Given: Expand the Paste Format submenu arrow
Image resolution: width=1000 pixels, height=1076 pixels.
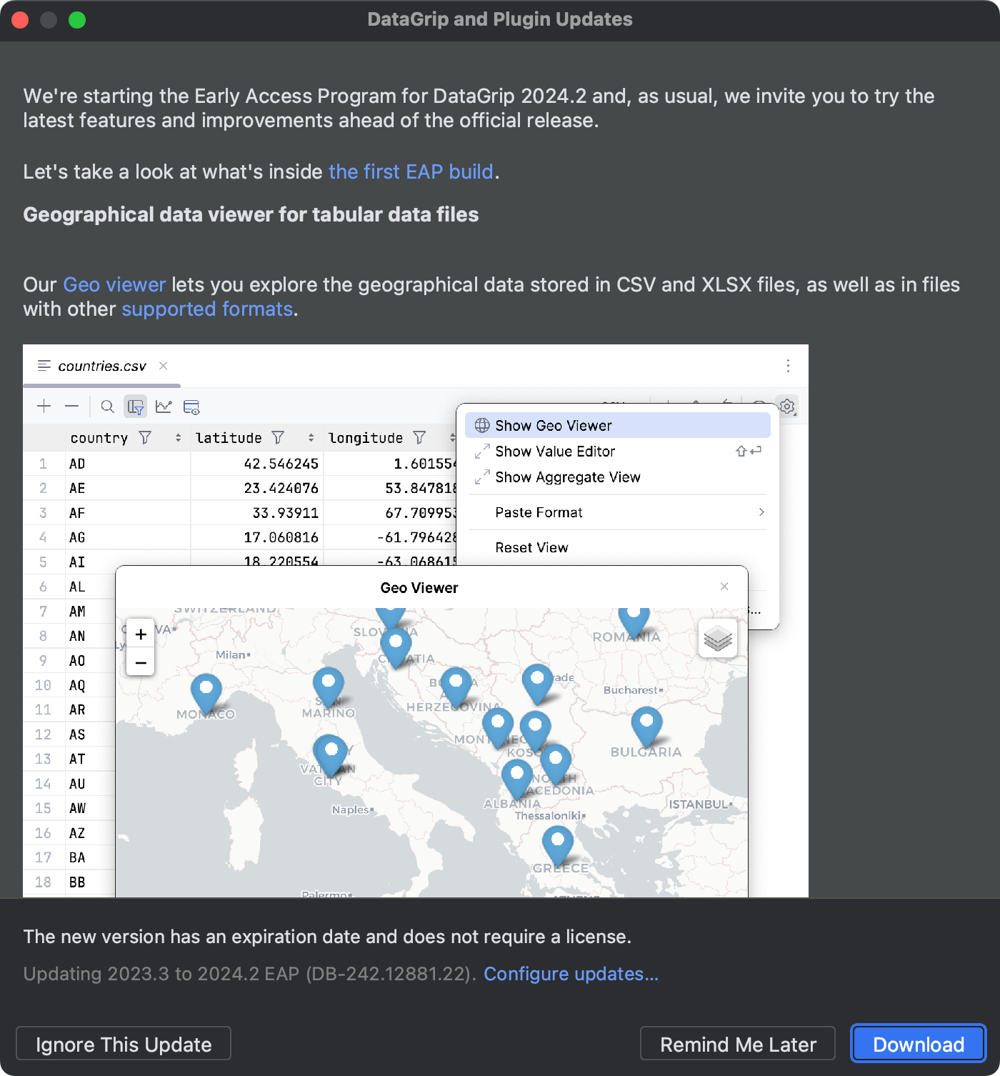Looking at the screenshot, I should 761,512.
